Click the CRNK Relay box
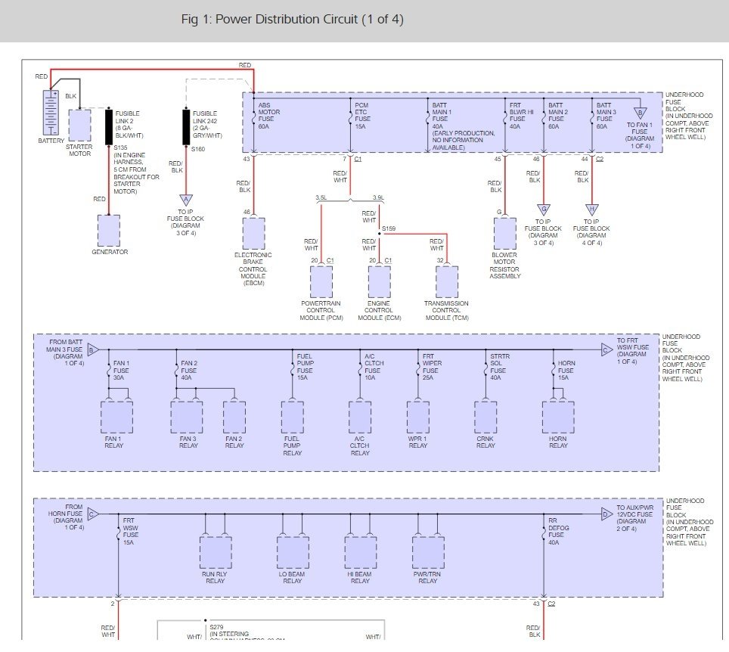Viewport: 729px width, 652px height. [x=485, y=418]
